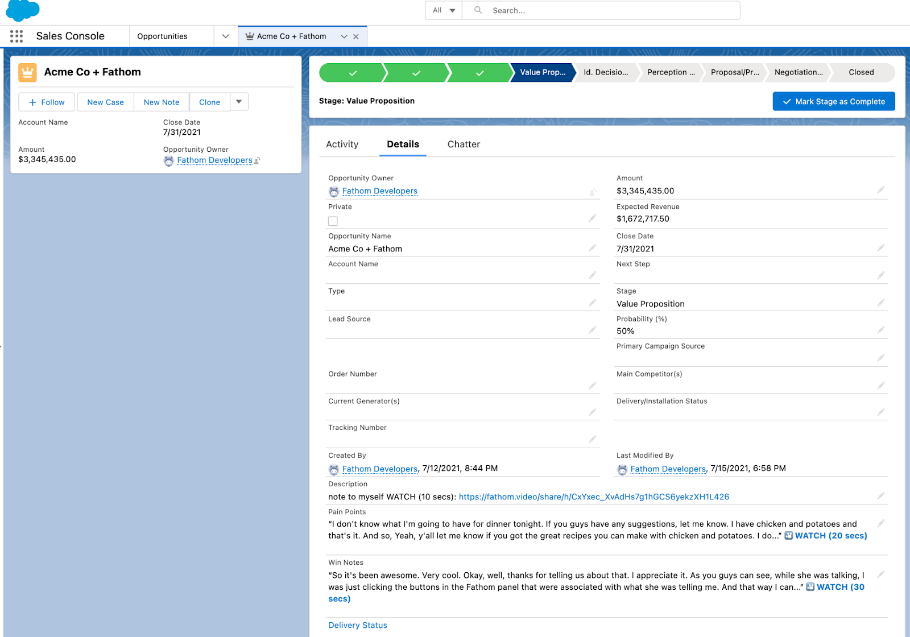
Task: Open the Opportunity Owner Fathom Developers link in Details
Action: pos(380,191)
